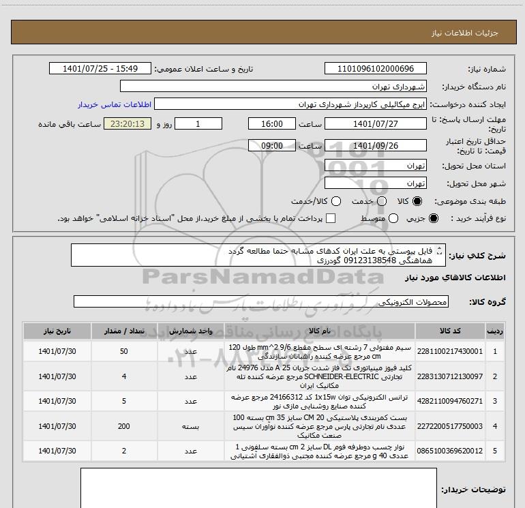The image size is (525, 508).
Task: Click the scroll arrows of the description box
Action: point(440,251)
